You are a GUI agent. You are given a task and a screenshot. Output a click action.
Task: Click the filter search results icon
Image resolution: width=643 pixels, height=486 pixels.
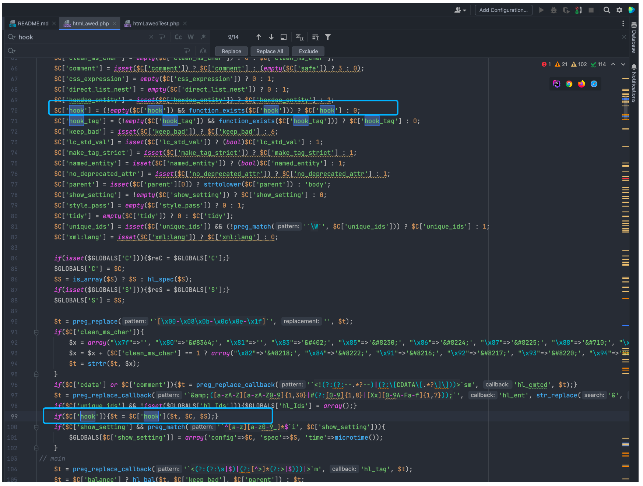point(328,37)
